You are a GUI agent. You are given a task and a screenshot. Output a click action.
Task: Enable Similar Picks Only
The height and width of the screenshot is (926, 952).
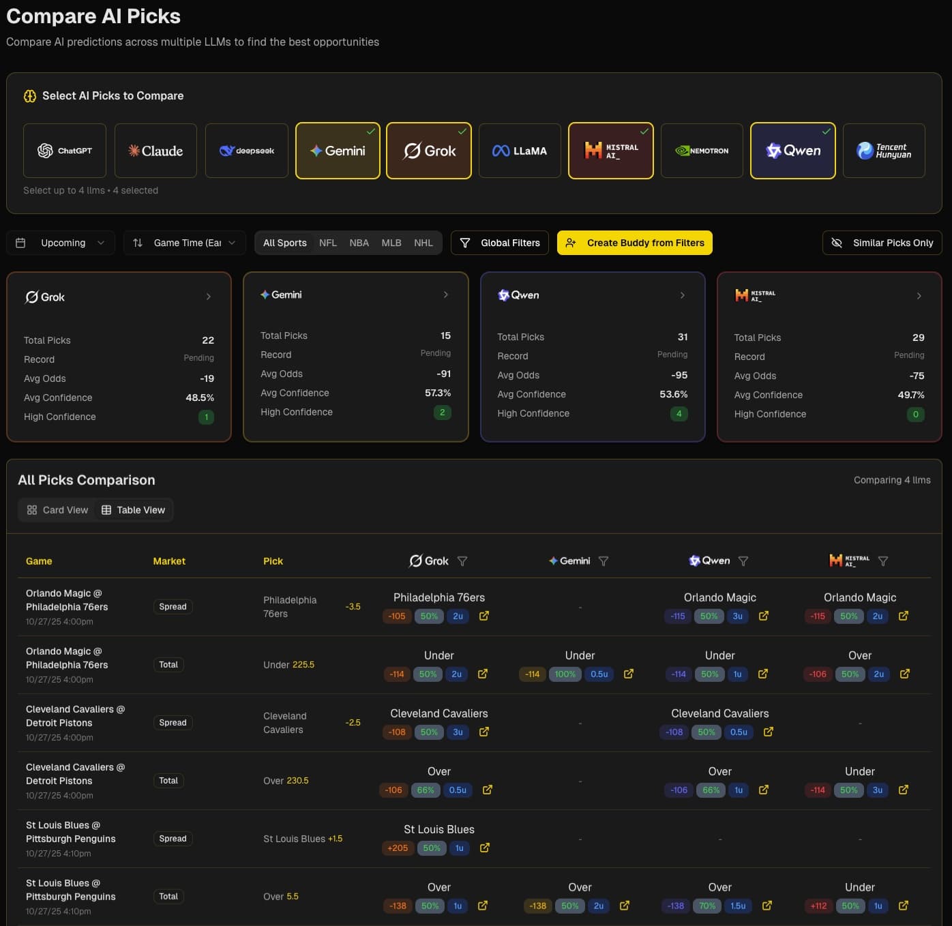click(882, 243)
